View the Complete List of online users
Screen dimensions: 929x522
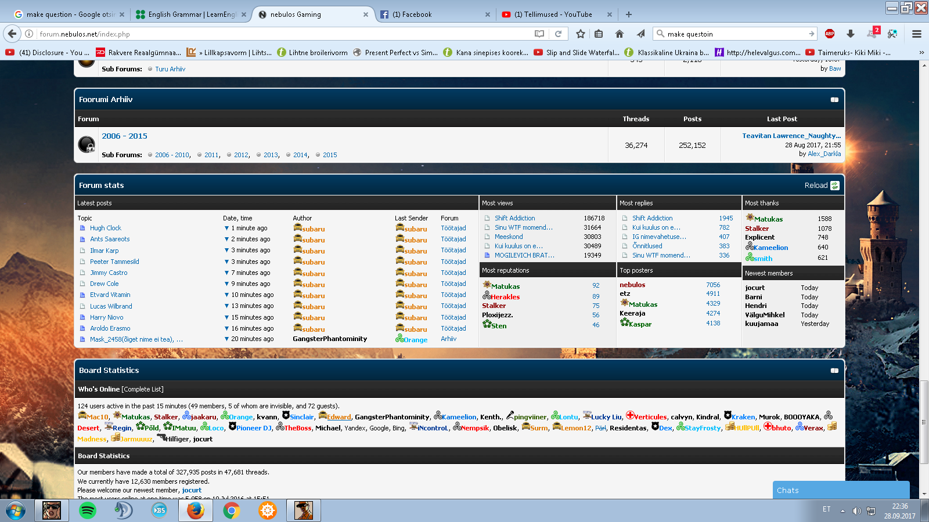142,389
